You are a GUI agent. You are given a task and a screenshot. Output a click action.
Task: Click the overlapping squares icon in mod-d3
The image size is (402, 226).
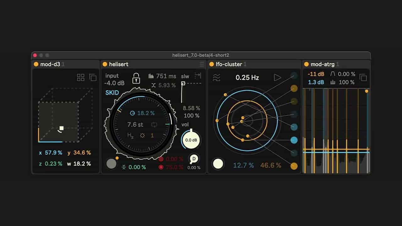click(x=93, y=77)
